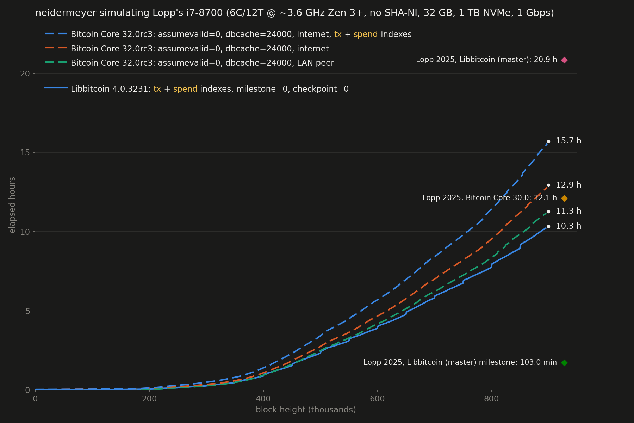Click the white endpoint dot beside 15.7 h
The height and width of the screenshot is (423, 634).
(x=548, y=141)
